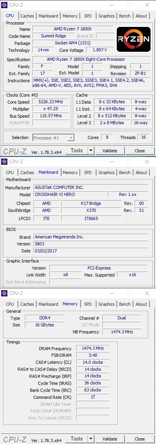Open Tools dropdown arrow in Memory window
This screenshot has height=444, width=156.
pos(91,439)
